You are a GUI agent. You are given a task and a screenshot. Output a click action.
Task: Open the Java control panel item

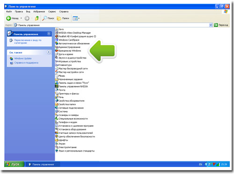59,29
